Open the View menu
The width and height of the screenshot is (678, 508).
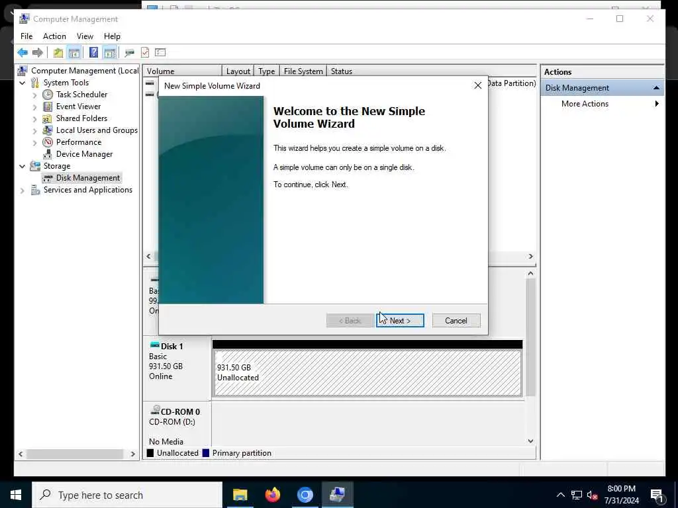(85, 36)
